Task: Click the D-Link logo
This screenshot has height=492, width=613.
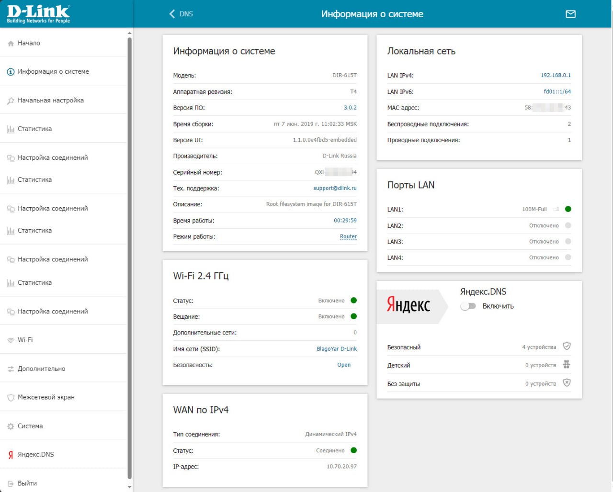Action: click(x=38, y=14)
